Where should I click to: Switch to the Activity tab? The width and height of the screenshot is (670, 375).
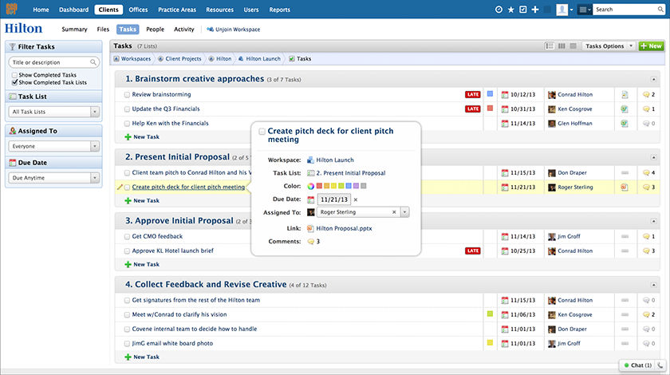(x=183, y=30)
